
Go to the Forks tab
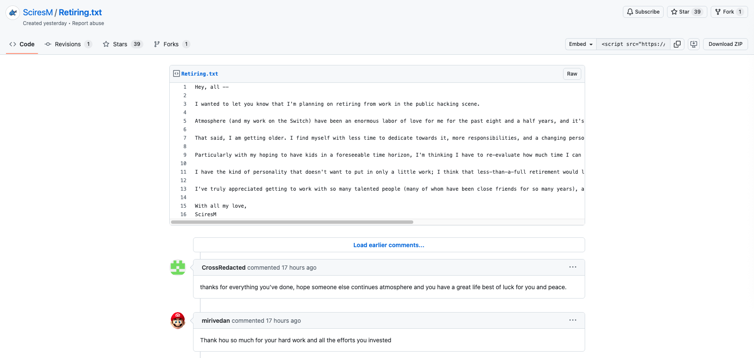[x=171, y=44]
